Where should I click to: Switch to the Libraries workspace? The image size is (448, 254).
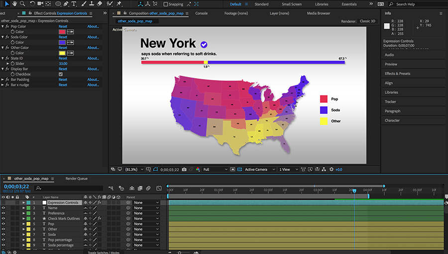pos(322,4)
